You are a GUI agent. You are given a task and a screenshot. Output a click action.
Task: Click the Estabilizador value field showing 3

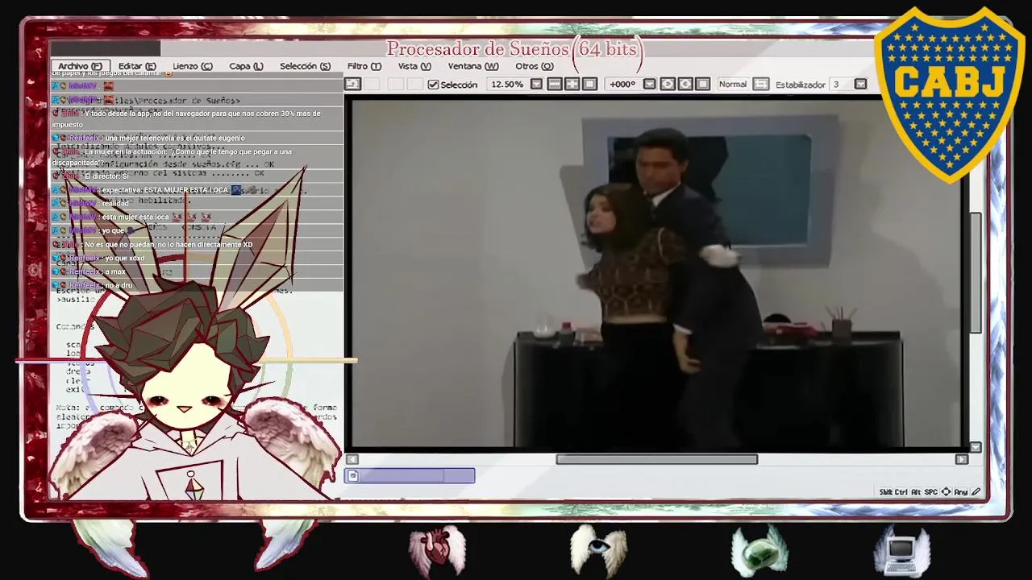point(841,84)
